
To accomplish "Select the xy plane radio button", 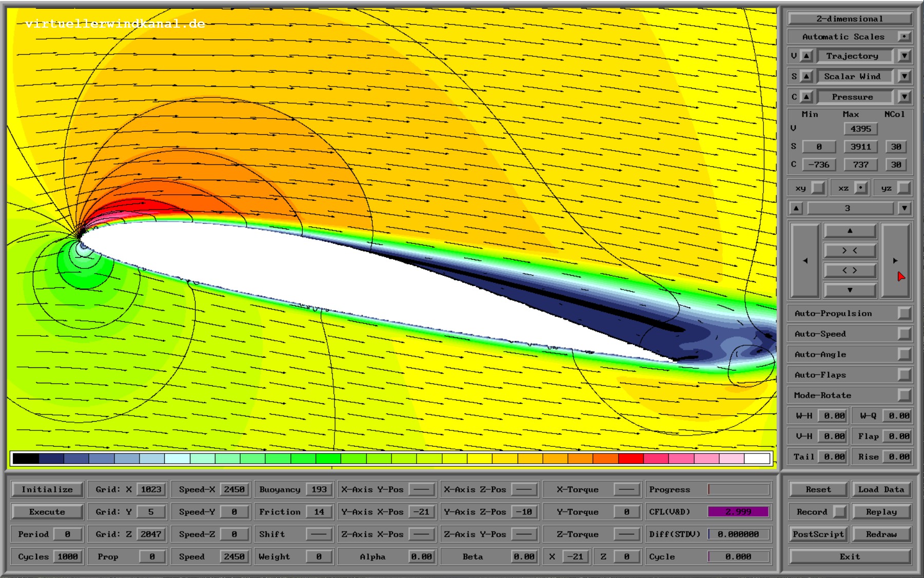I will (x=819, y=188).
